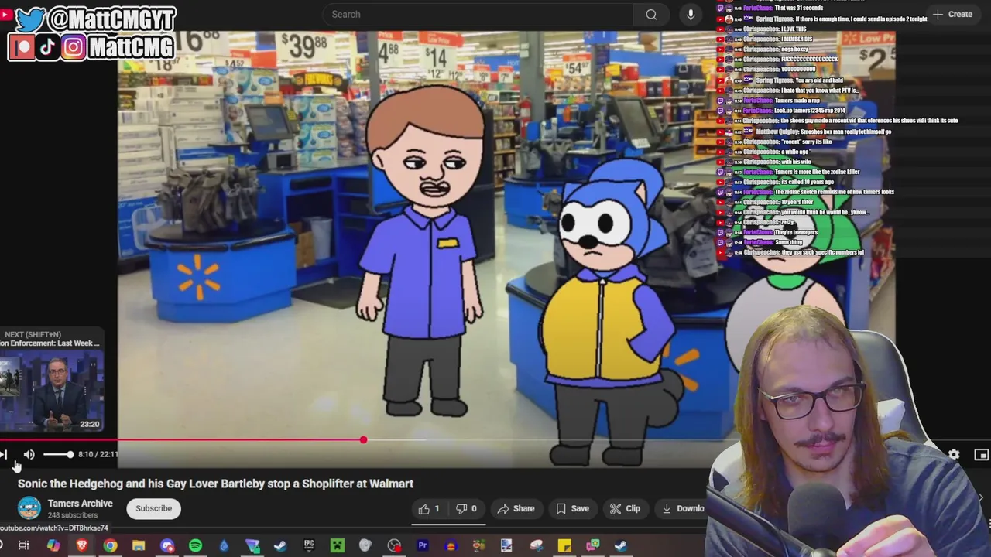Open Copilot from the taskbar

(53, 545)
